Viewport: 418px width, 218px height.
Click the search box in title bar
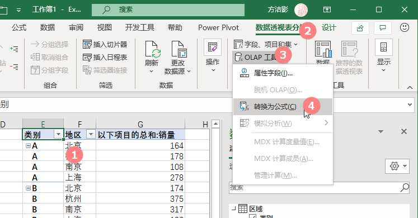168,10
